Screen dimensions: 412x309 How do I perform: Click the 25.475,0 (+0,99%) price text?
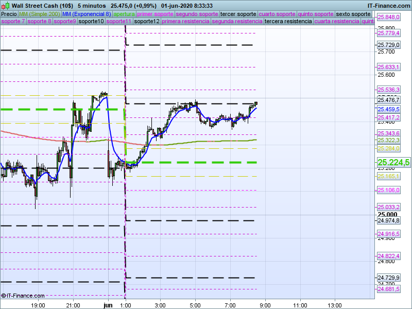pyautogui.click(x=133, y=6)
